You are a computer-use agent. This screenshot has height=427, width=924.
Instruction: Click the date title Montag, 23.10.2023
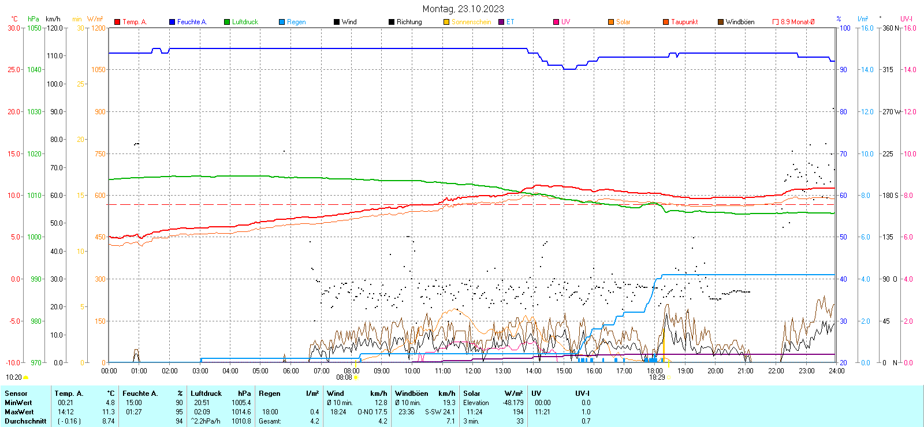pyautogui.click(x=463, y=9)
